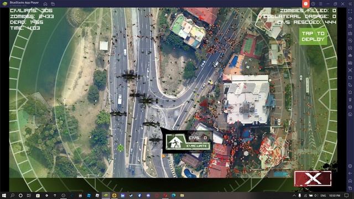Viewport: 354px width, 199px height.
Task: Open Android recent apps icon in side toolbar
Action: [x=350, y=188]
